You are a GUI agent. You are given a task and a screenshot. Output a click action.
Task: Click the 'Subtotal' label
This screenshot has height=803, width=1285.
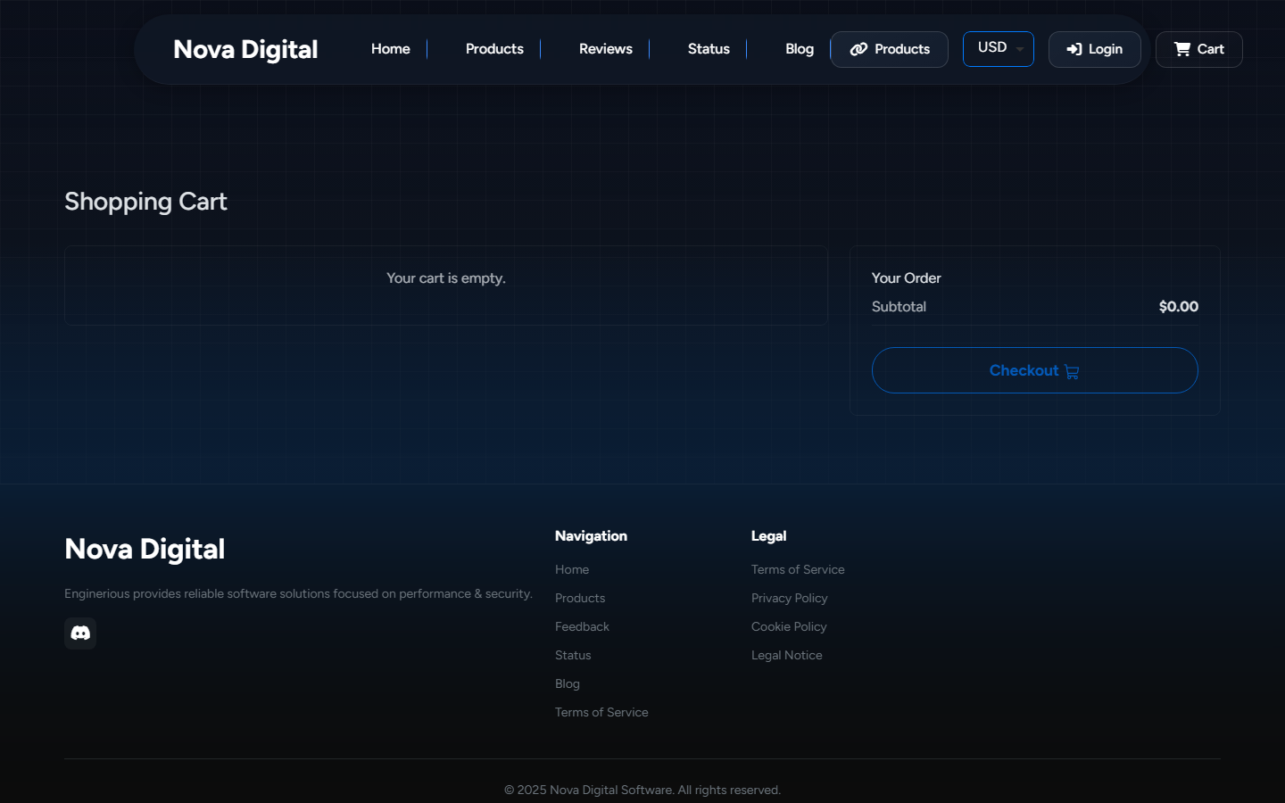(899, 306)
